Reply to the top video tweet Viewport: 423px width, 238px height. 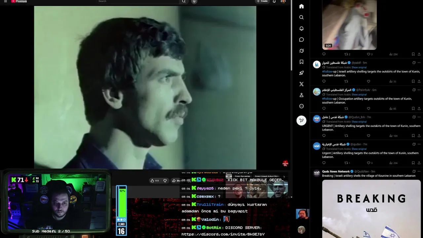pyautogui.click(x=324, y=54)
